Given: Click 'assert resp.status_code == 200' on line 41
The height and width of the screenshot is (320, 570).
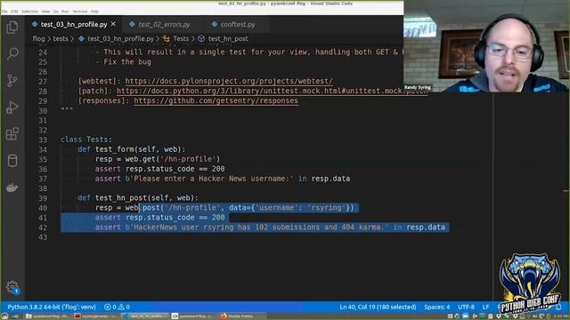Looking at the screenshot, I should [x=159, y=217].
